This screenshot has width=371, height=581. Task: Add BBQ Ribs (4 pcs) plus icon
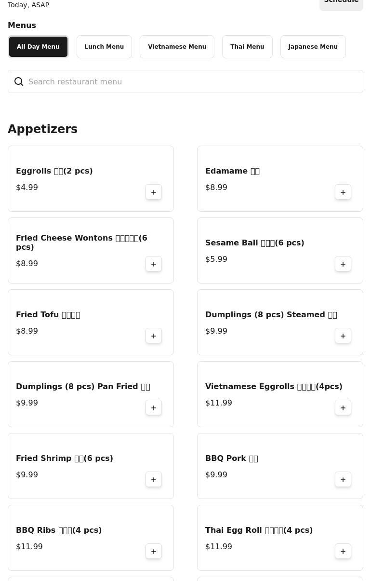click(154, 552)
